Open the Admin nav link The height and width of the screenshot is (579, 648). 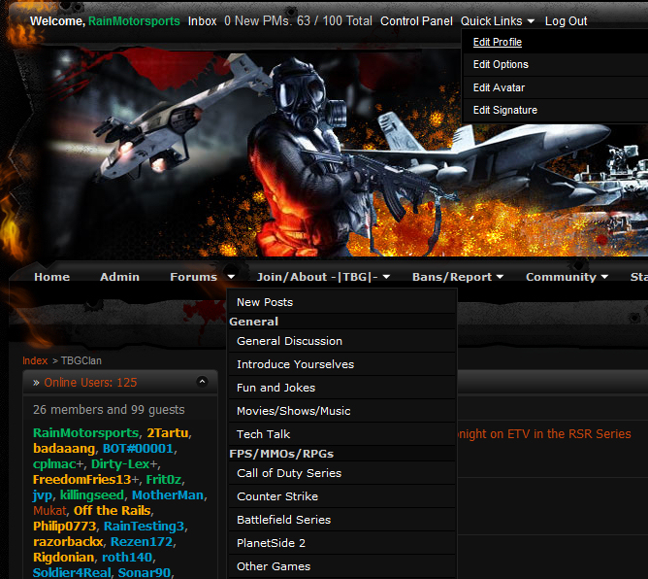[x=120, y=277]
